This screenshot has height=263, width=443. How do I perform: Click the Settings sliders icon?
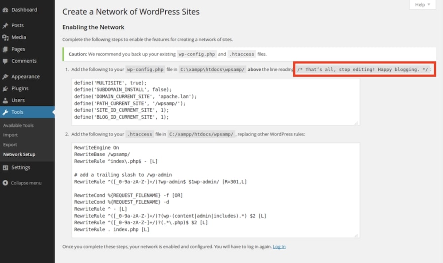(x=5, y=167)
